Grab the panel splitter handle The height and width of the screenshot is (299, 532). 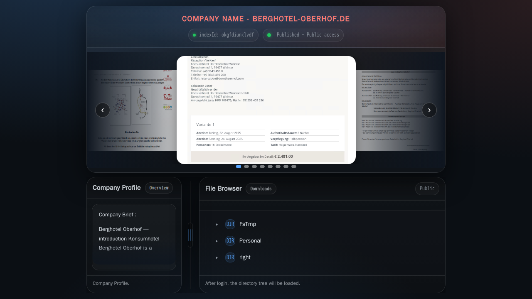pyautogui.click(x=190, y=235)
